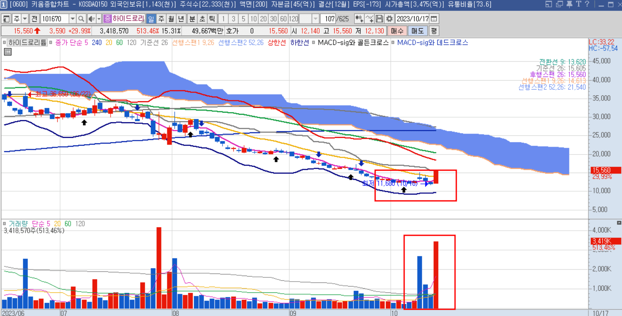The width and height of the screenshot is (622, 316).
Task: Click 전환선 9: 13,620 readout
Action: pos(562,62)
